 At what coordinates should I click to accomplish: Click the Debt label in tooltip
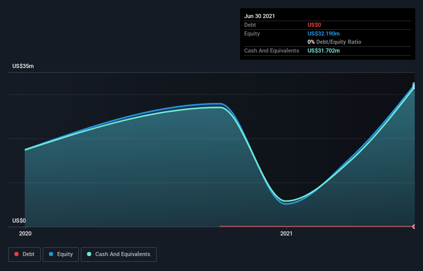(x=250, y=25)
